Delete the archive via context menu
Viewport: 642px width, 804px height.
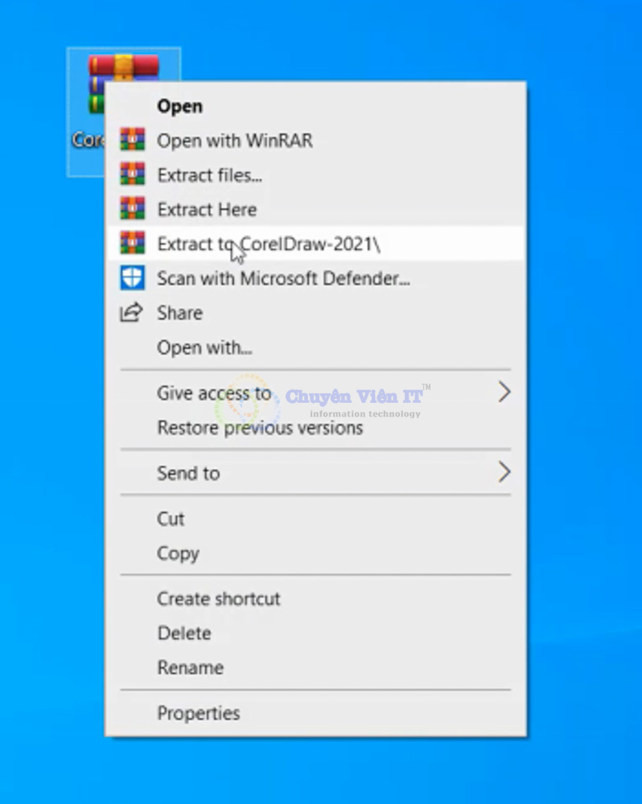coord(184,633)
